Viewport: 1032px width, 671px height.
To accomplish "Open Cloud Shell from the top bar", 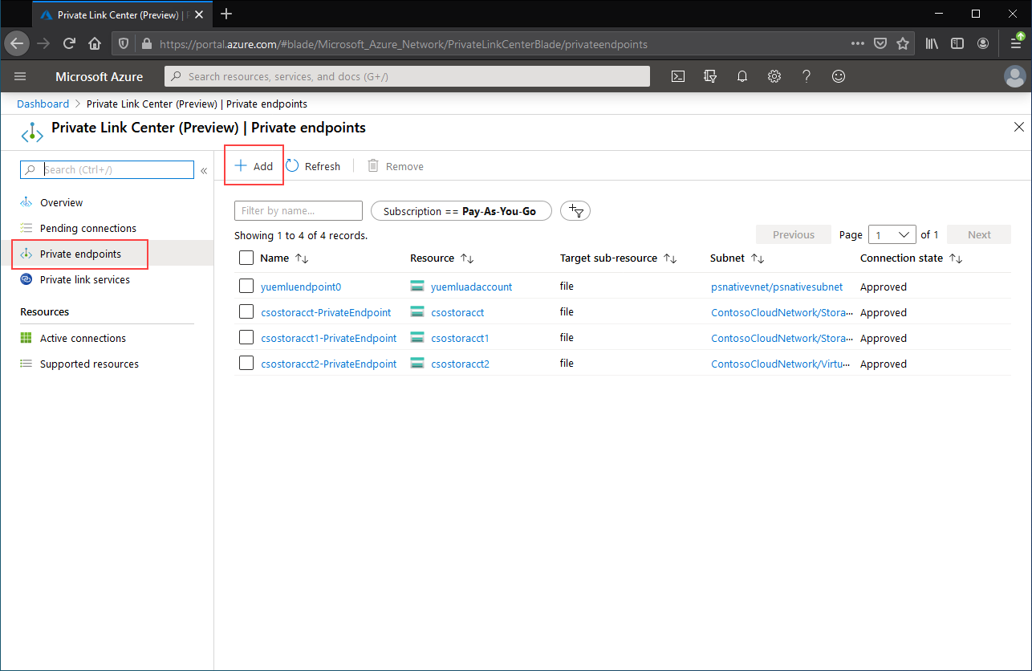I will coord(678,76).
